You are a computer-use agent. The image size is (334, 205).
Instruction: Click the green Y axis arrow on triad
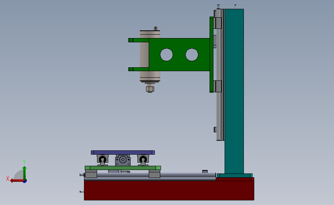[25, 173]
